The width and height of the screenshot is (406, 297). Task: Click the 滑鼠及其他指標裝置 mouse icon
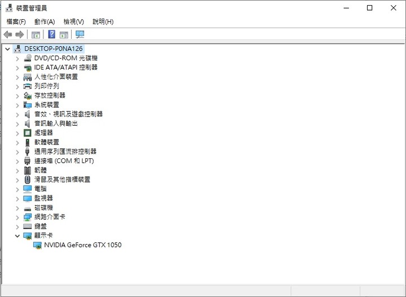[28, 180]
